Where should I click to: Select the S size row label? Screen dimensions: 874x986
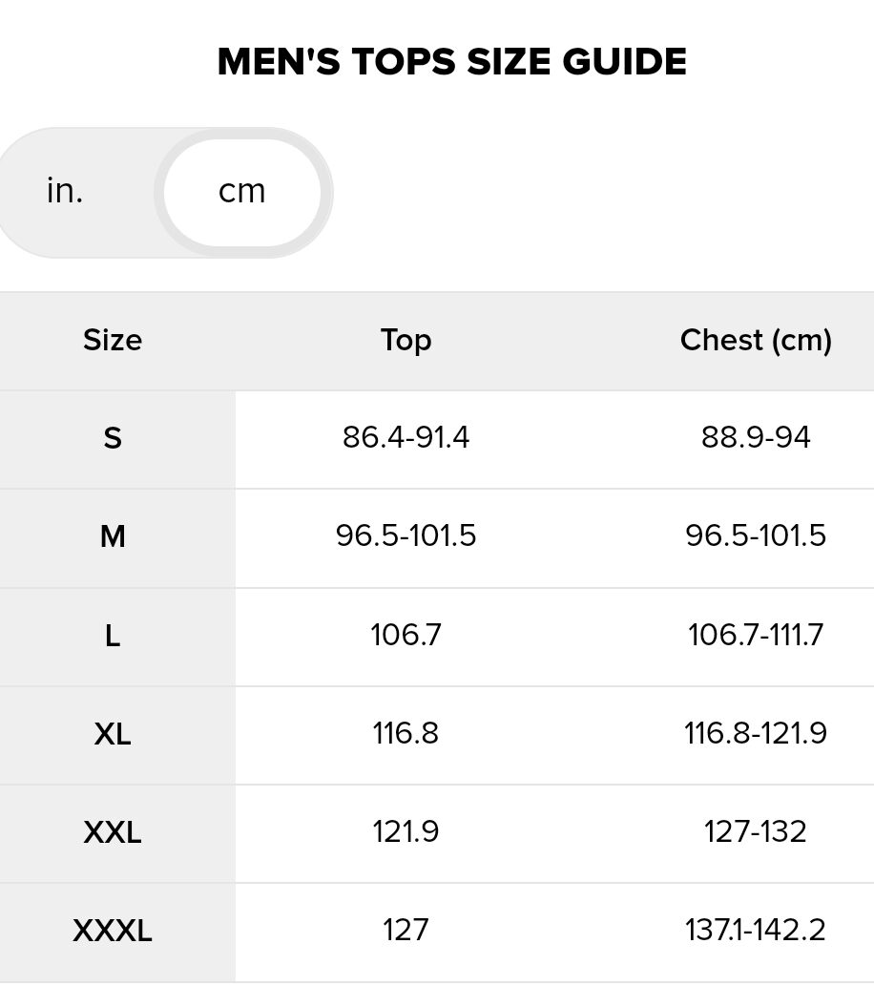click(113, 438)
